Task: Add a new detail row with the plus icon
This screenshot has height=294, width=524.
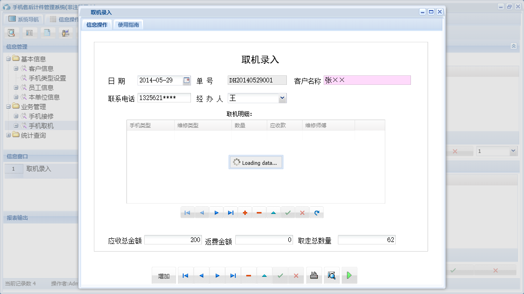Action: click(x=245, y=213)
